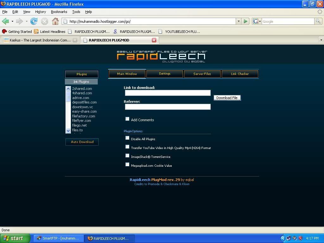Go back with the green Back arrow

[6, 21]
